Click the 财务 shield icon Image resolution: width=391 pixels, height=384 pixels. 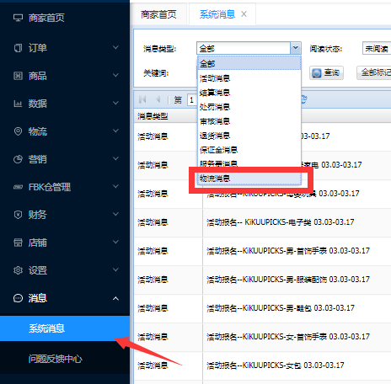[18, 215]
